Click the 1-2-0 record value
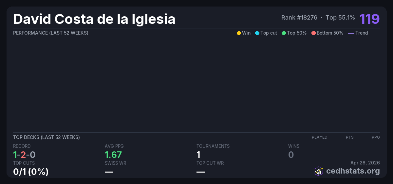 click(x=24, y=155)
